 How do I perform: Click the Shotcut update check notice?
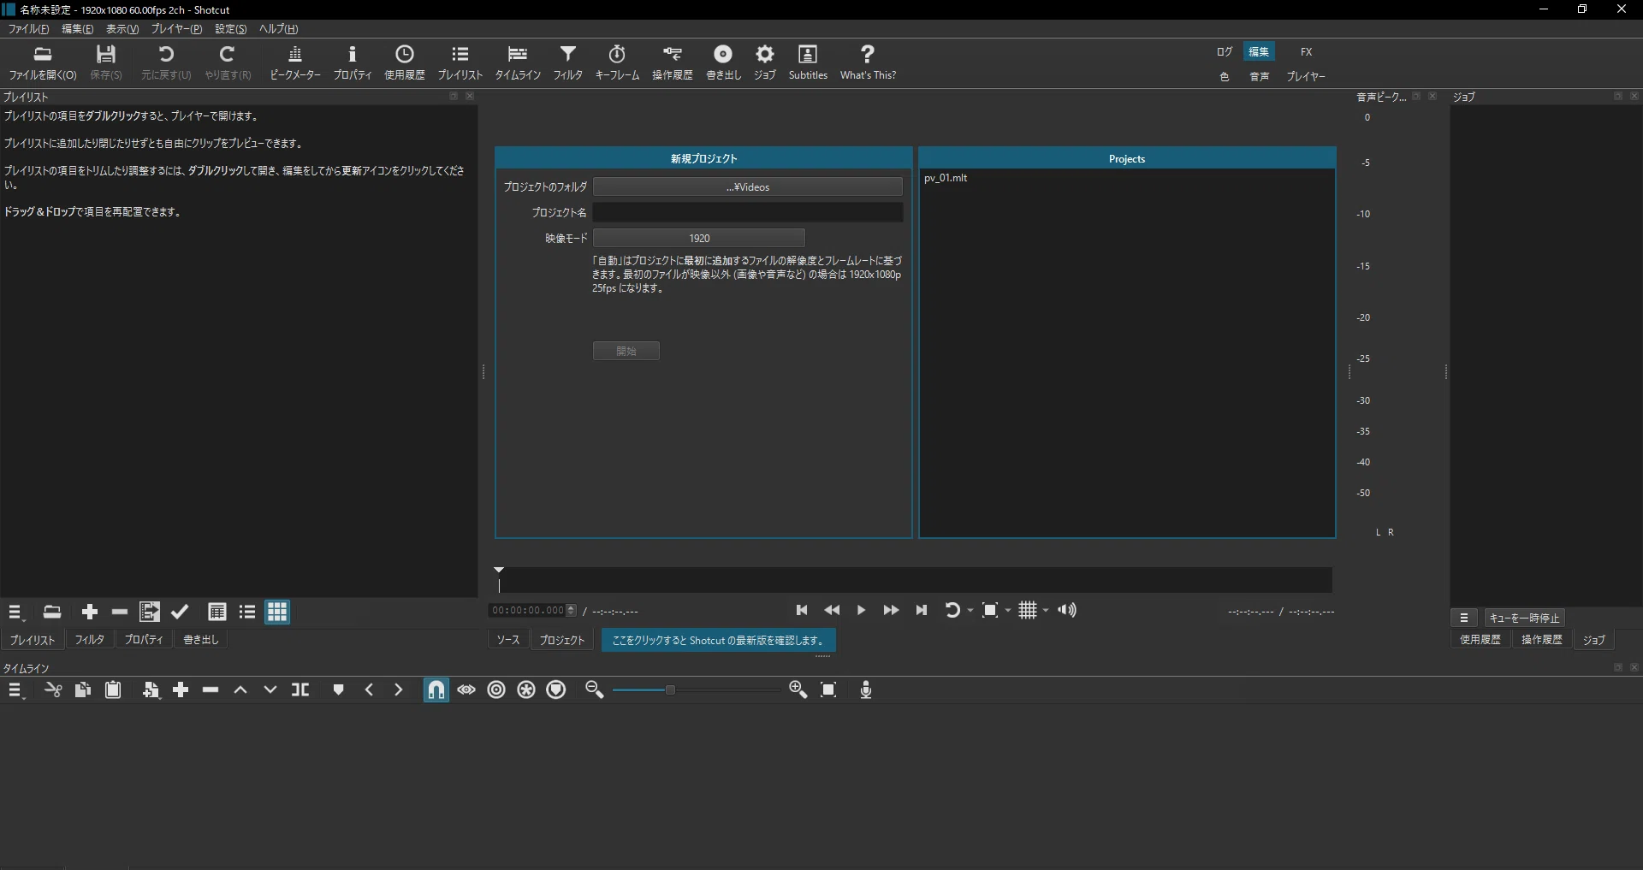pos(718,640)
